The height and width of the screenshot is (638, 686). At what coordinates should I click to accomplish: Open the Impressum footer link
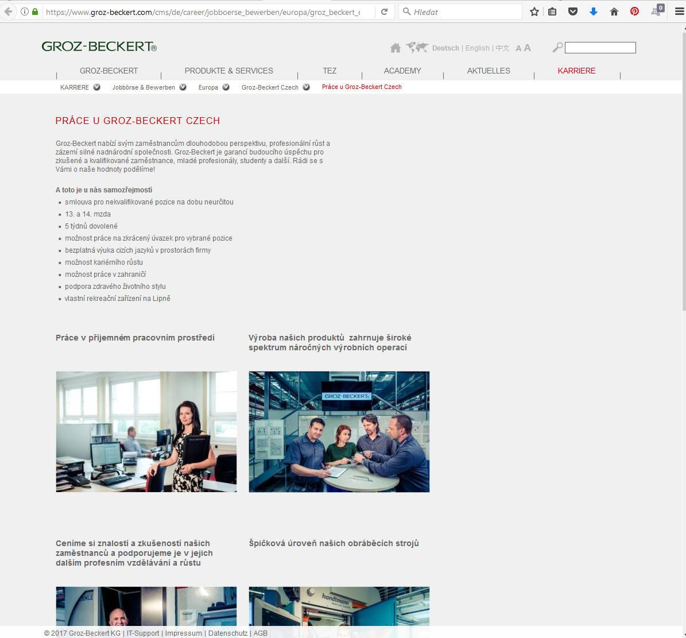[x=184, y=633]
